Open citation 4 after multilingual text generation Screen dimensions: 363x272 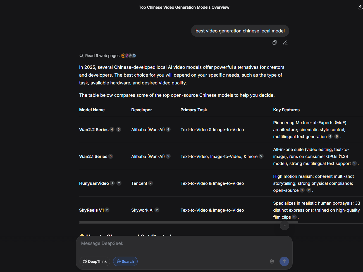(330, 136)
